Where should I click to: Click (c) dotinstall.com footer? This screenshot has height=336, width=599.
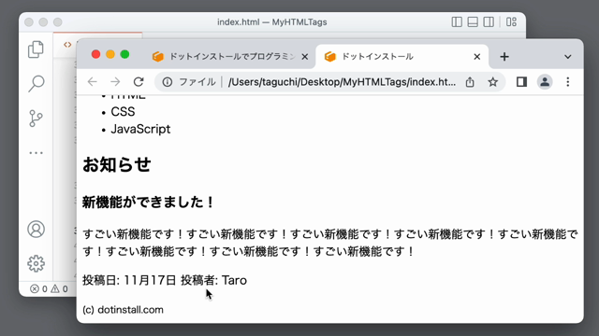tap(123, 310)
